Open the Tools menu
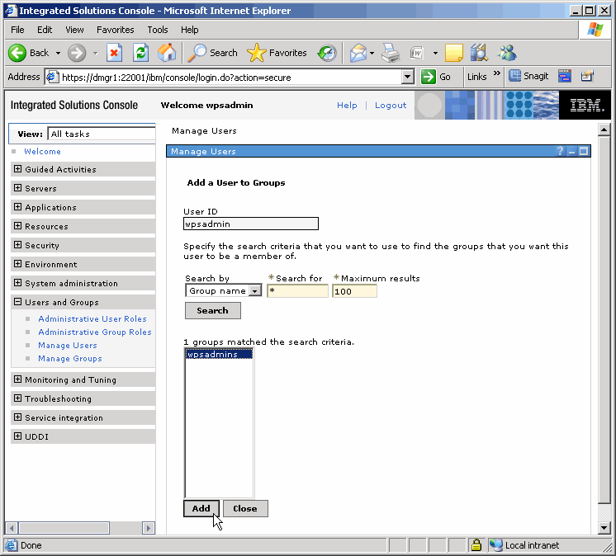The height and width of the screenshot is (556, 616). 157,30
